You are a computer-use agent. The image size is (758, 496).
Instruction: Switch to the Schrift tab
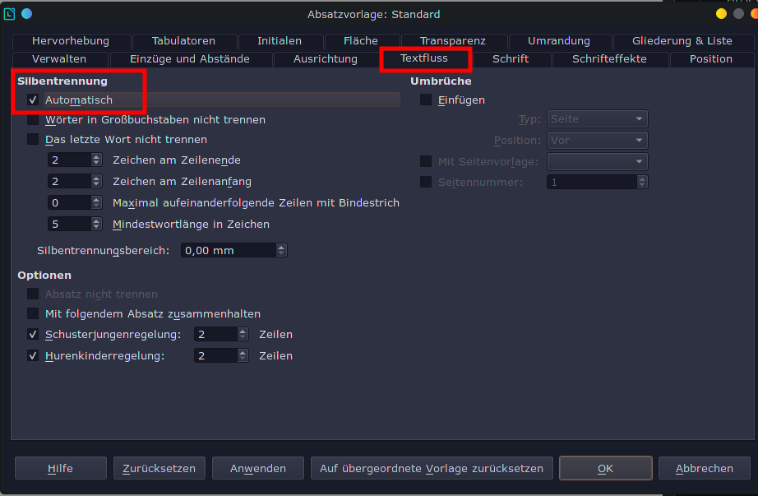click(510, 58)
